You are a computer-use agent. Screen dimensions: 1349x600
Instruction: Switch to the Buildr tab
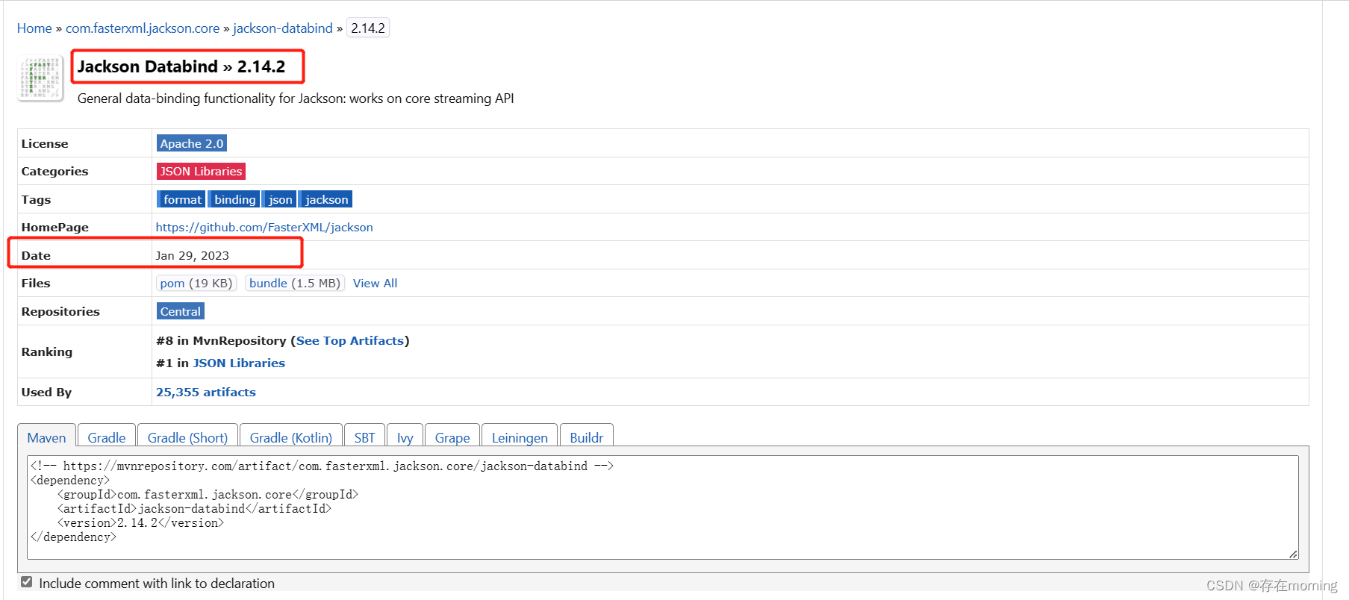(x=586, y=437)
